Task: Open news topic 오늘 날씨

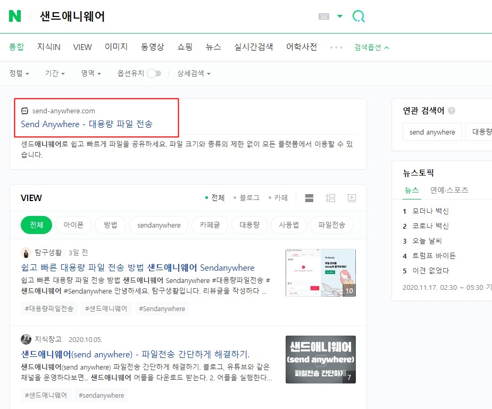Action: point(427,241)
